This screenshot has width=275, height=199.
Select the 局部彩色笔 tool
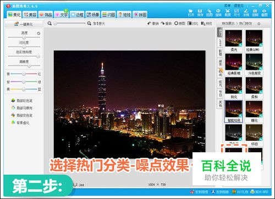coord(22,101)
